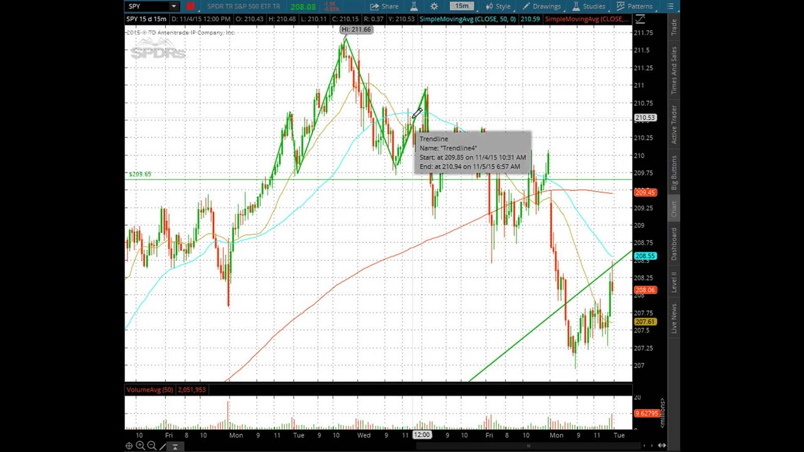
Task: Click the yellow 207.61 price label
Action: pos(645,322)
